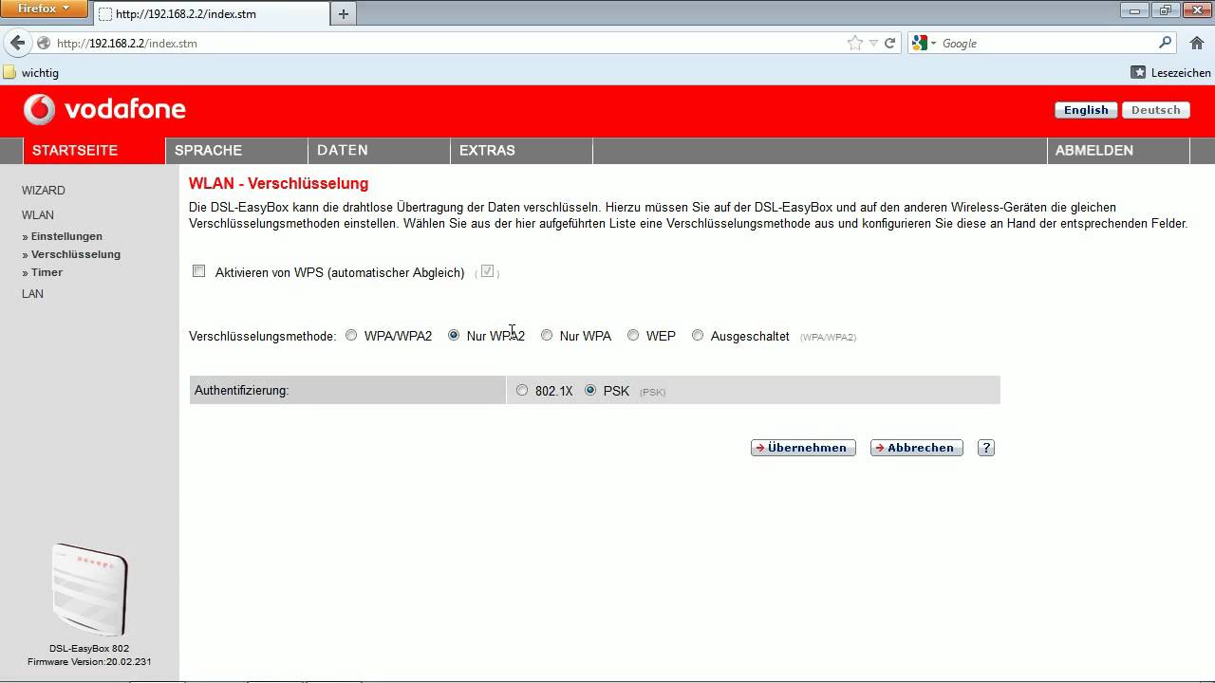This screenshot has width=1215, height=683.
Task: Select PSK authentication
Action: click(x=590, y=390)
